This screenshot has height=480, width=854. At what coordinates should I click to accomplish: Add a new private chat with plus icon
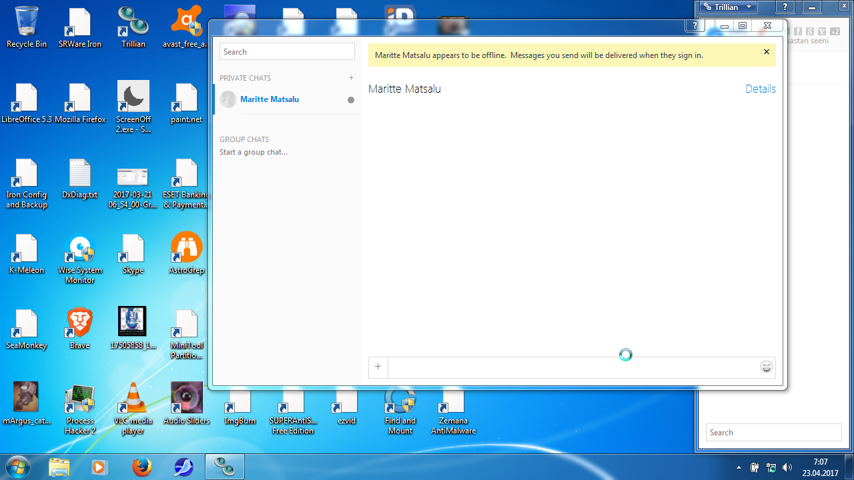tap(351, 78)
